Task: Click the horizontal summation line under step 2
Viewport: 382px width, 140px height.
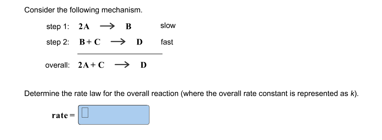Action: [x=120, y=54]
